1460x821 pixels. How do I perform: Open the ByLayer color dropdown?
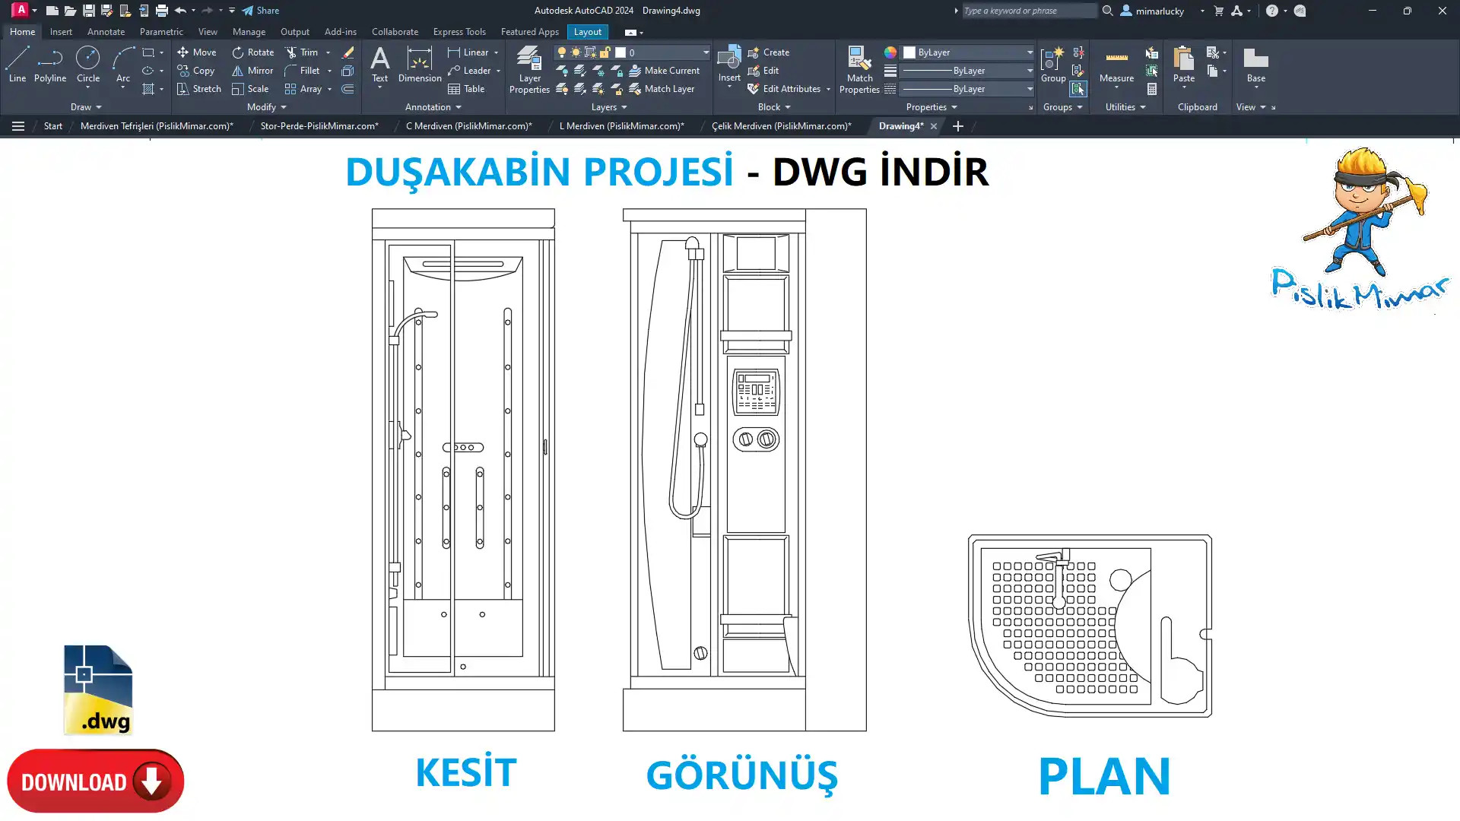coord(1030,52)
